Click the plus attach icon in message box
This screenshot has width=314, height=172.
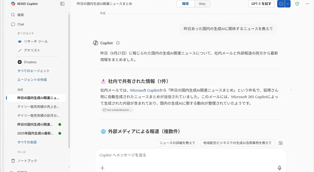(102, 168)
